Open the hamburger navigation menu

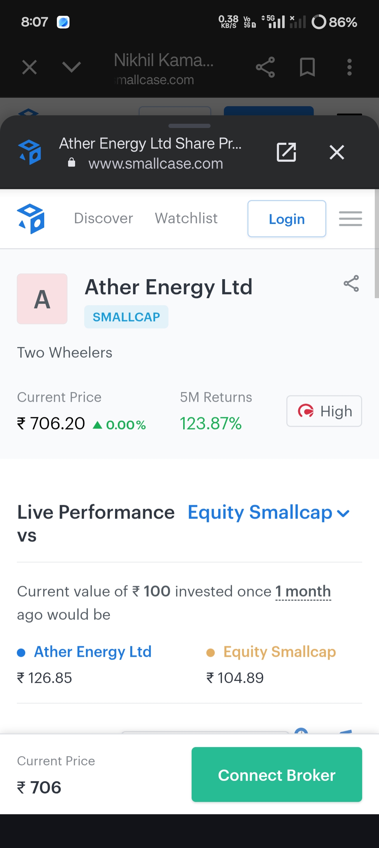point(350,219)
